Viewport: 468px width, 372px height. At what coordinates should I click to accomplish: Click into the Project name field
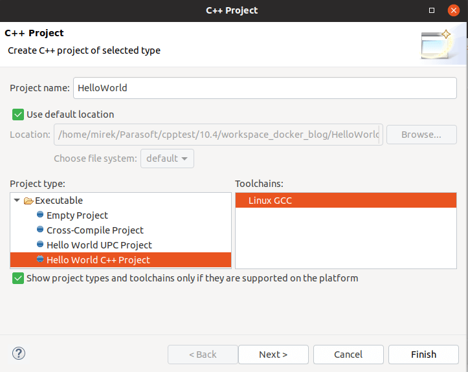pos(265,88)
